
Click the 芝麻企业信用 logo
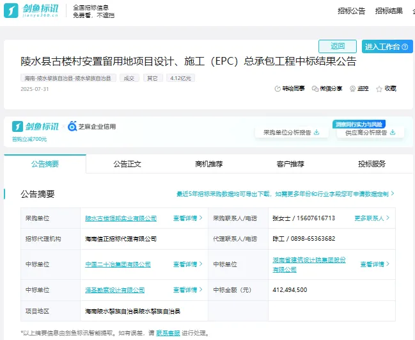tap(92, 127)
